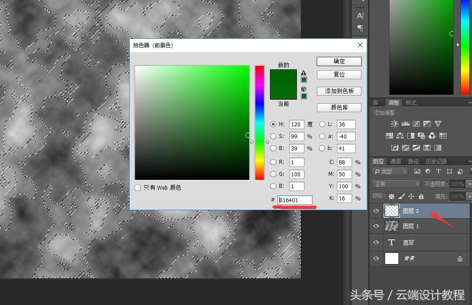Click the hex field showing 016401
This screenshot has height=305, width=472.
(x=296, y=200)
